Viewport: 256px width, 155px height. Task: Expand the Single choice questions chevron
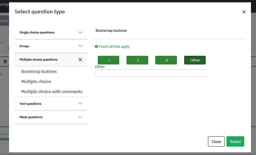tap(80, 32)
